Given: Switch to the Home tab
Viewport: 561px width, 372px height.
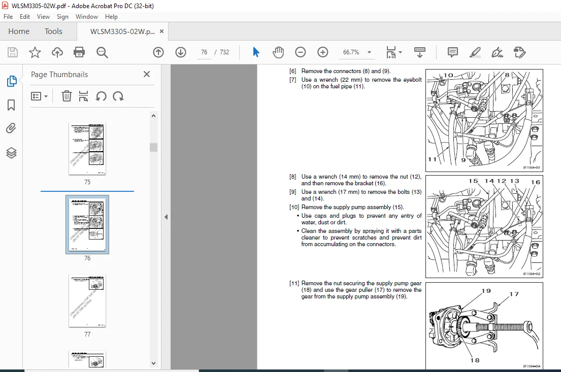Looking at the screenshot, I should click(19, 31).
